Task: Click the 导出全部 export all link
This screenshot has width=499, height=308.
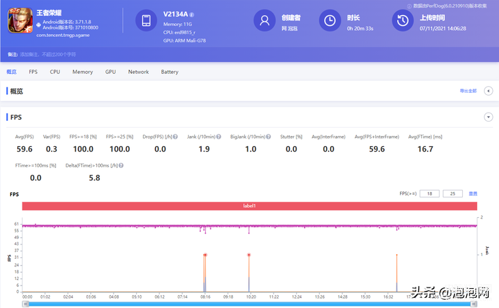Action: tap(468, 91)
